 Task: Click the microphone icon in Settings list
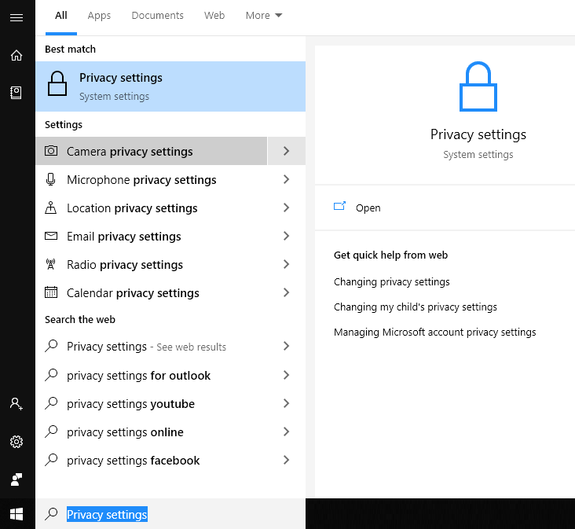click(50, 179)
